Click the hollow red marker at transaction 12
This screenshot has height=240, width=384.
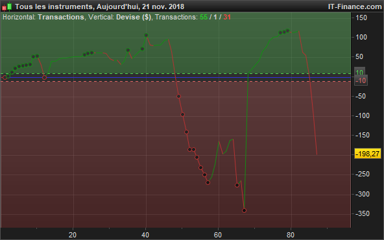(44, 78)
